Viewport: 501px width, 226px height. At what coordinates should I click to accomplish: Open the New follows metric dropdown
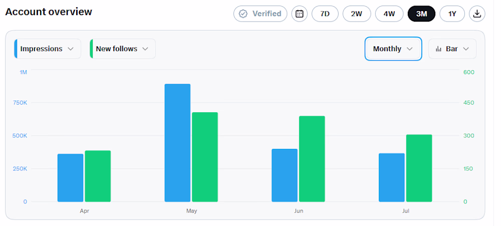click(x=123, y=49)
